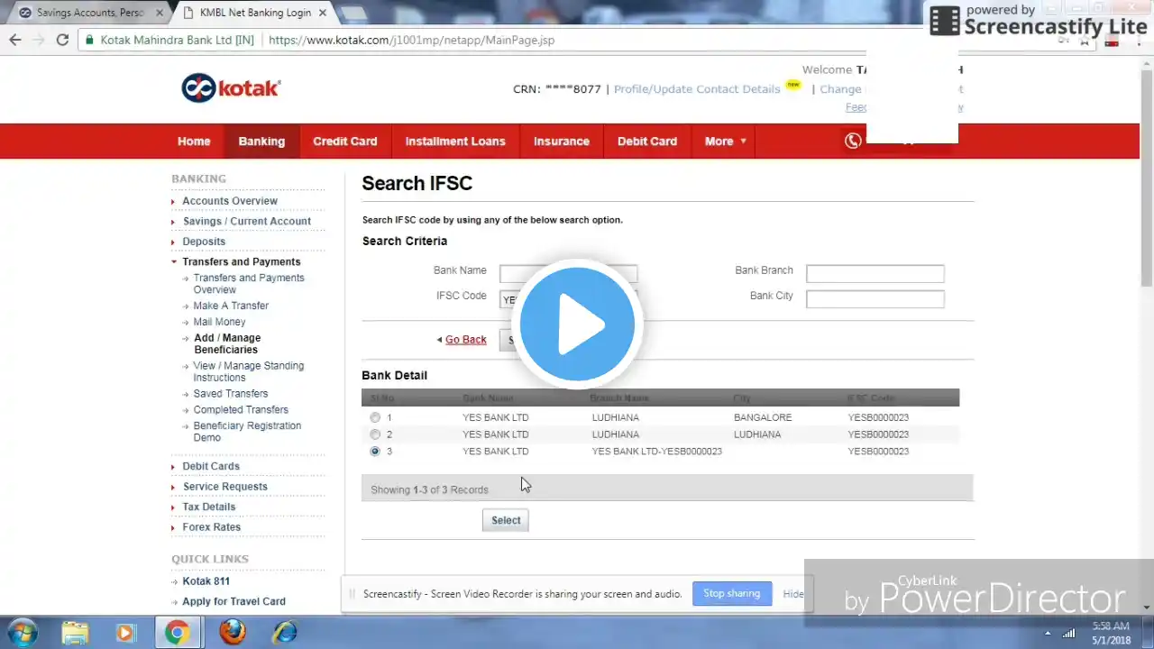The width and height of the screenshot is (1154, 649).
Task: Open View / Manage Standing Instructions link
Action: 249,371
